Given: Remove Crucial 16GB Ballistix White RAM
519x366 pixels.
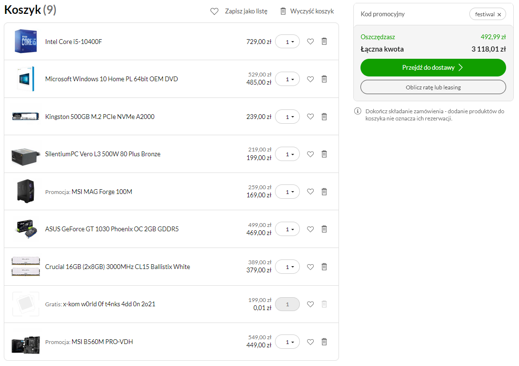Looking at the screenshot, I should (x=324, y=267).
